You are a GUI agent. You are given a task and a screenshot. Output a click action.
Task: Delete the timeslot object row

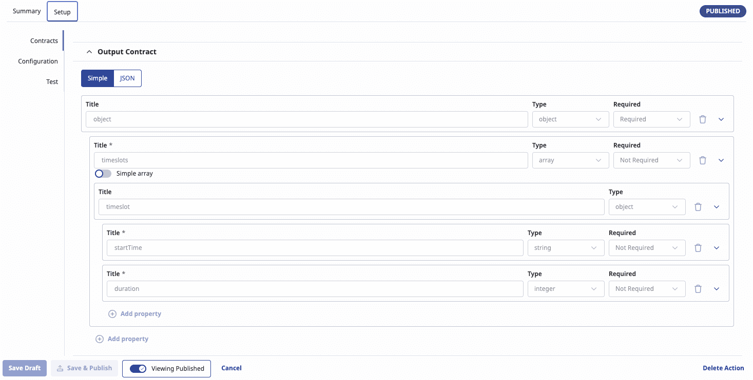coord(698,206)
